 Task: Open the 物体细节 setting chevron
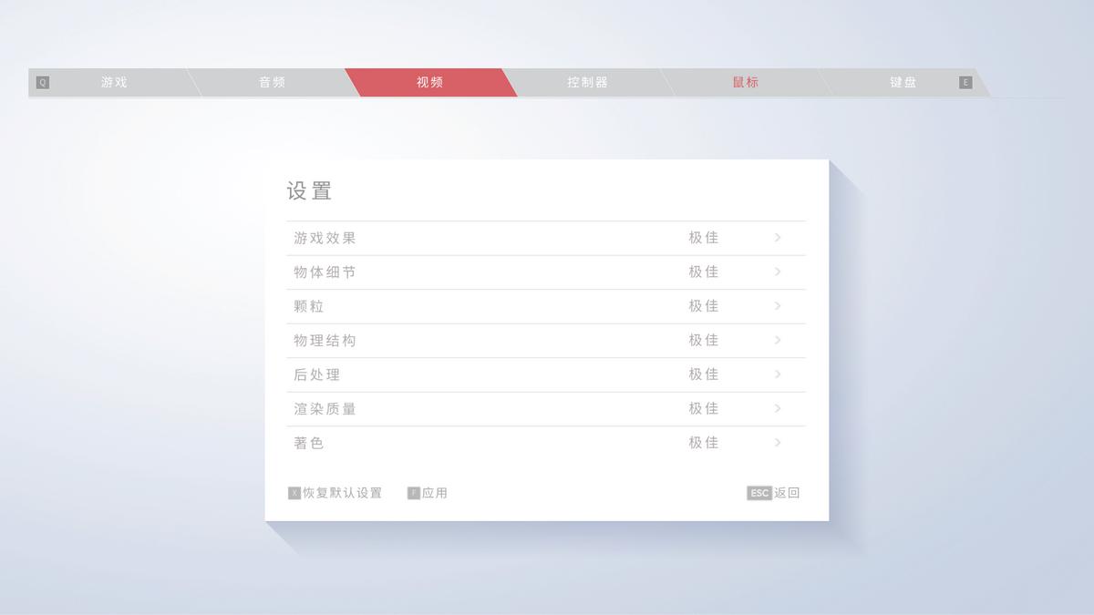(x=778, y=272)
